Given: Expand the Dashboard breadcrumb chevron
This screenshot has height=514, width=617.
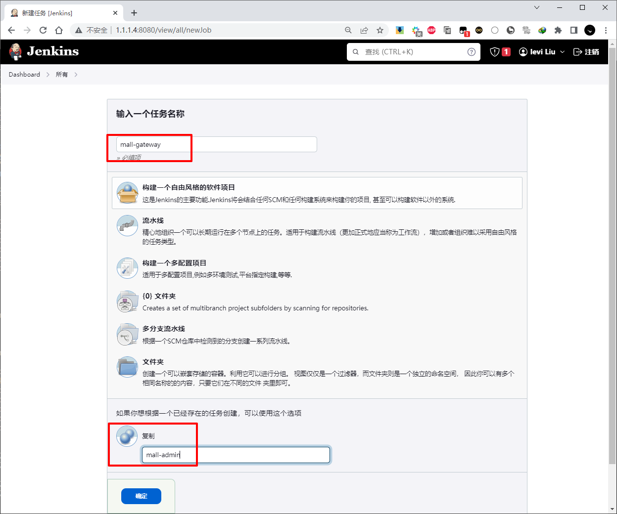Looking at the screenshot, I should coord(48,75).
